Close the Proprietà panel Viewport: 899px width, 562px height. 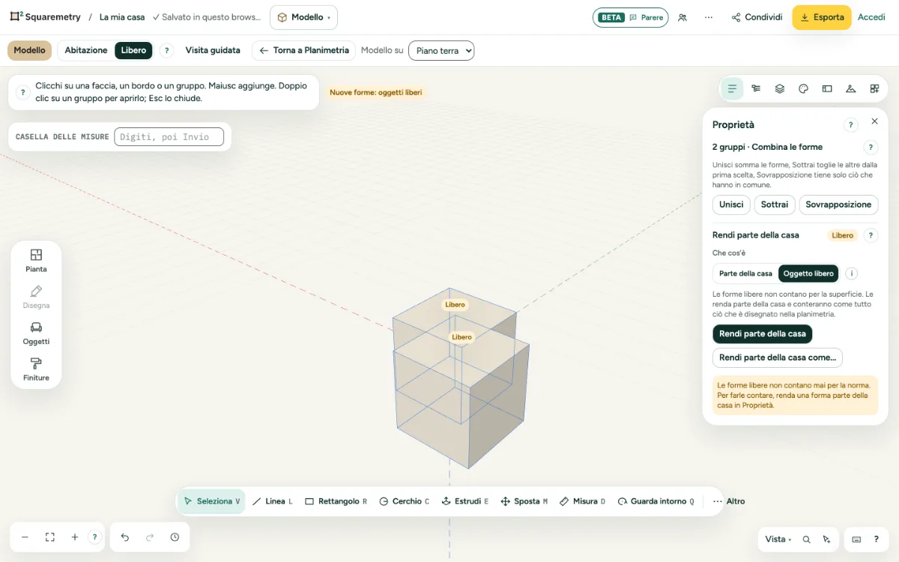click(874, 121)
